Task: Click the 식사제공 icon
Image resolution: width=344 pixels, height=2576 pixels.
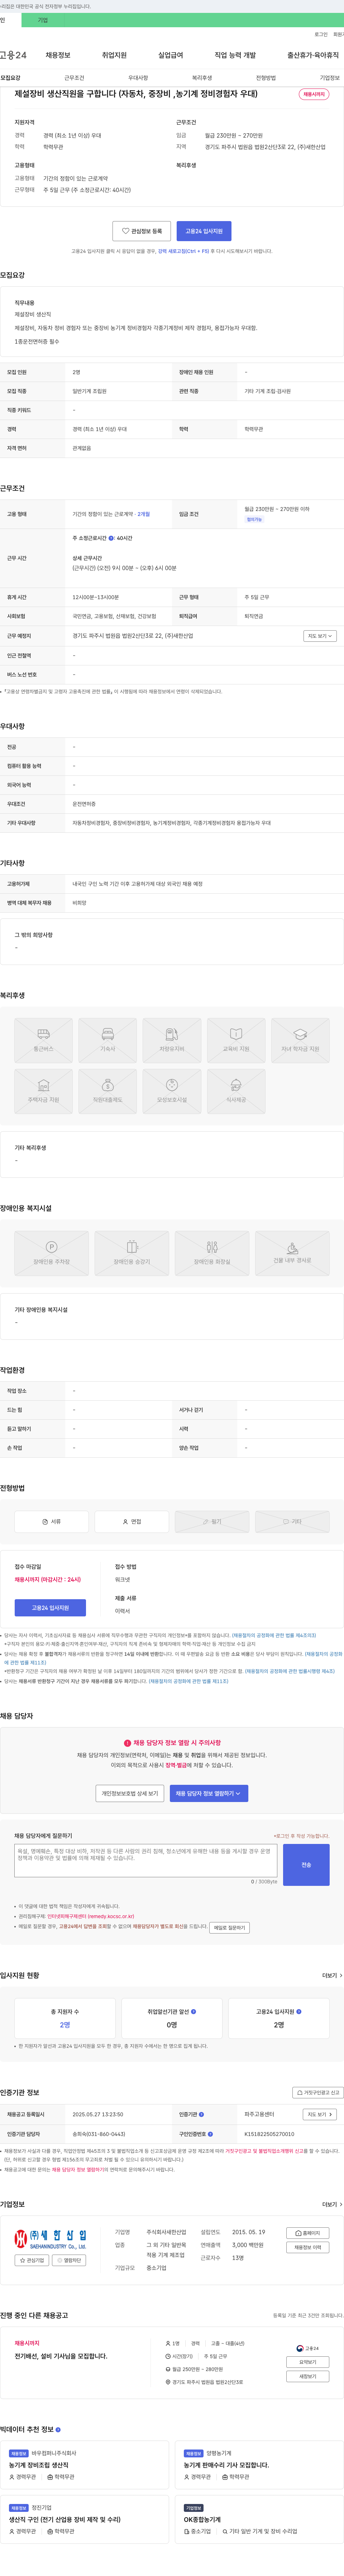Action: (x=236, y=1092)
